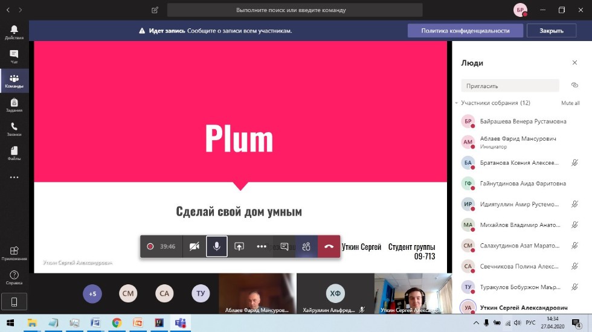Toggle the camera in the call toolbar
The height and width of the screenshot is (332, 592).
(194, 246)
